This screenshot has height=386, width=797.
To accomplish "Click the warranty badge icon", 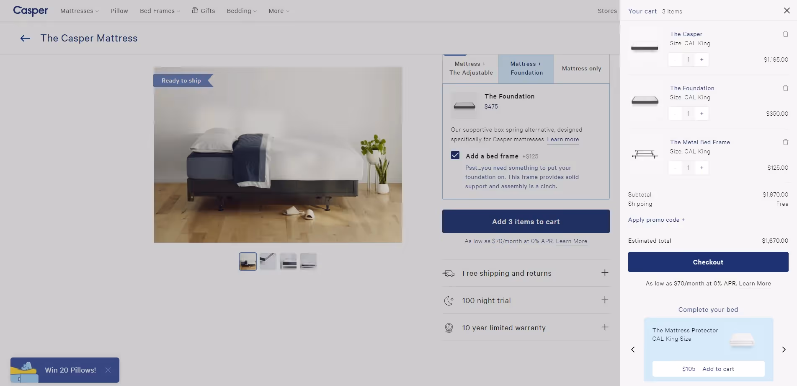I will pos(449,328).
